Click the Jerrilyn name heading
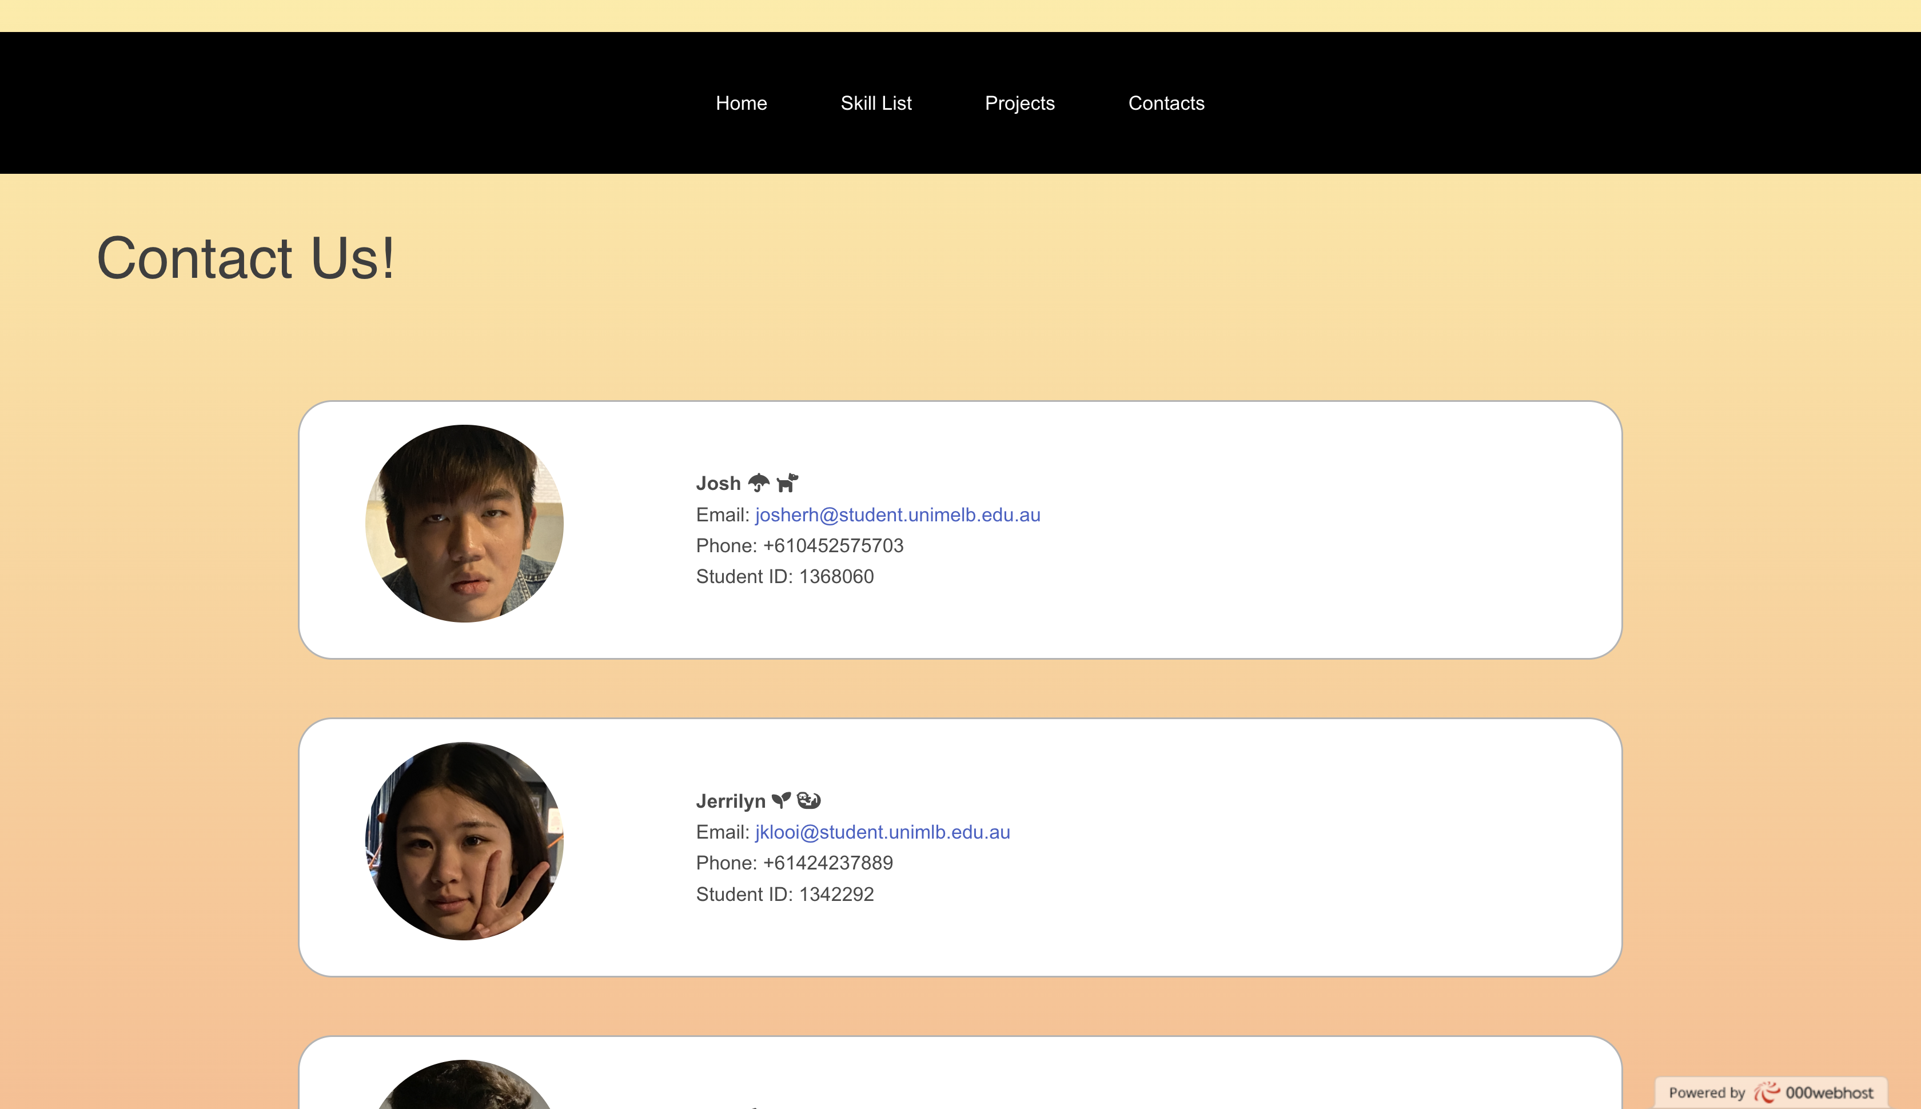1921x1109 pixels. tap(731, 801)
